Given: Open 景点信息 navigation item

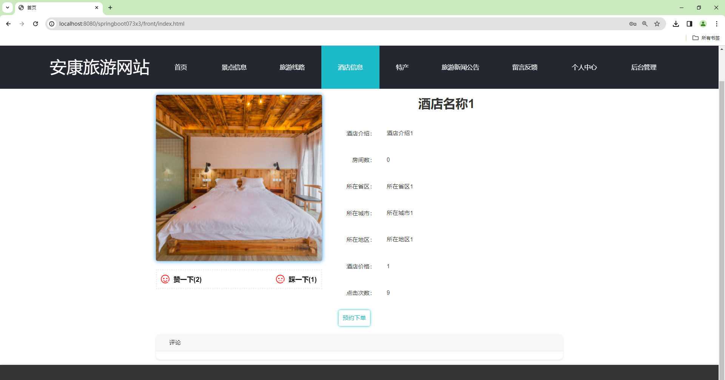Looking at the screenshot, I should (234, 67).
